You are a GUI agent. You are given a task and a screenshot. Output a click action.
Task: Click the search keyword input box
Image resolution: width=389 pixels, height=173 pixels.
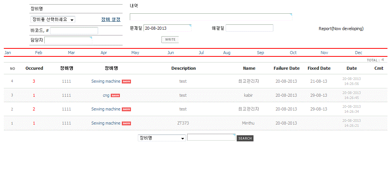[x=211, y=138]
